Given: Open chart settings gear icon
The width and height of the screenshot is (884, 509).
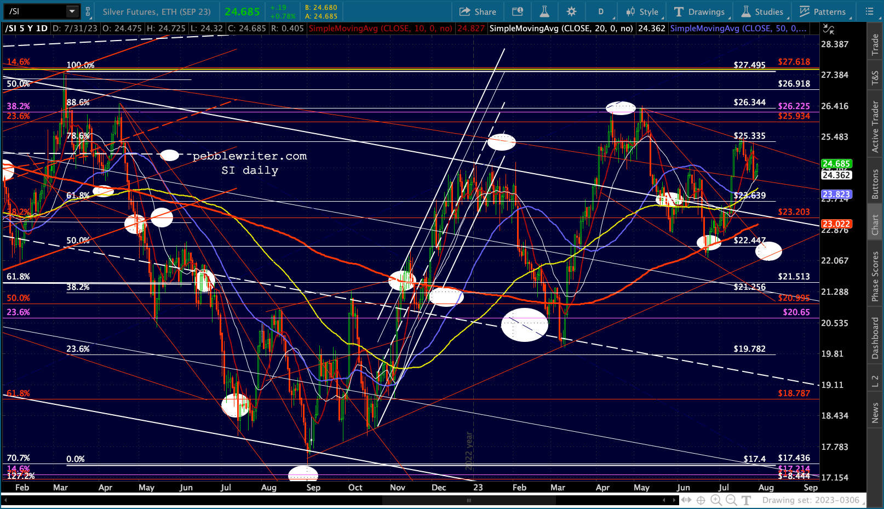Looking at the screenshot, I should coord(571,12).
